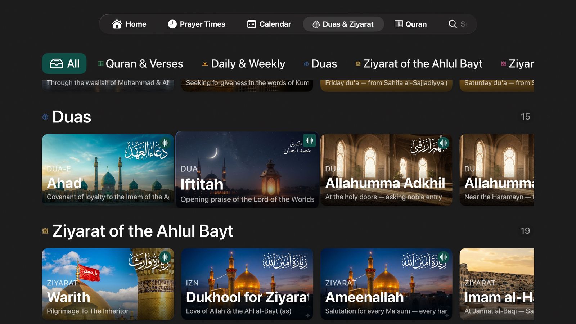Click the Quran book icon

tap(399, 24)
